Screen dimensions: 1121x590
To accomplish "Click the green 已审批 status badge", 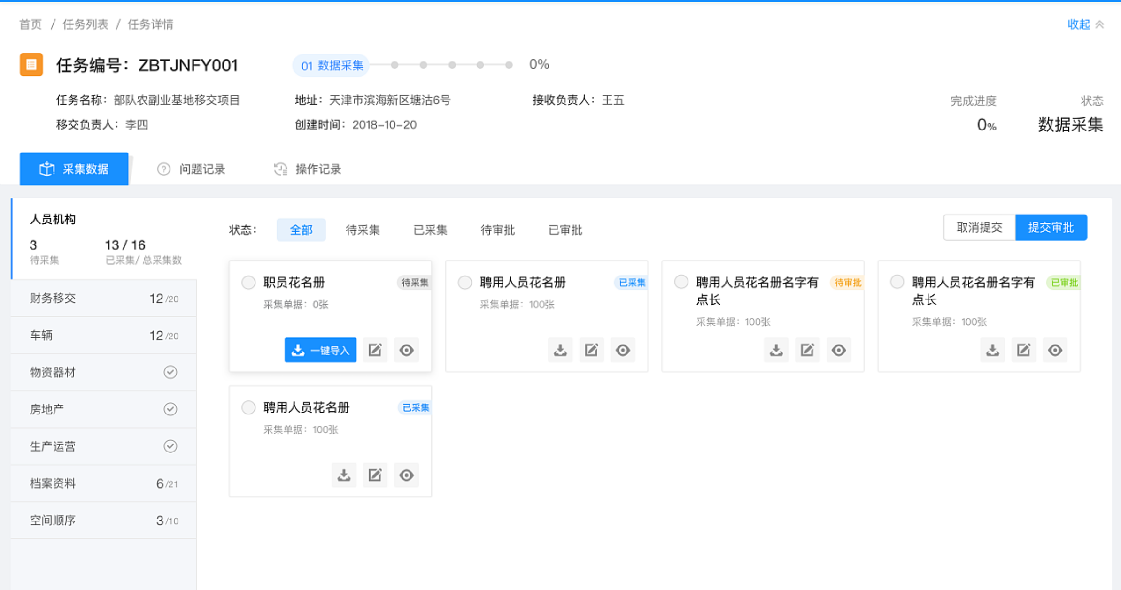I will click(1064, 283).
